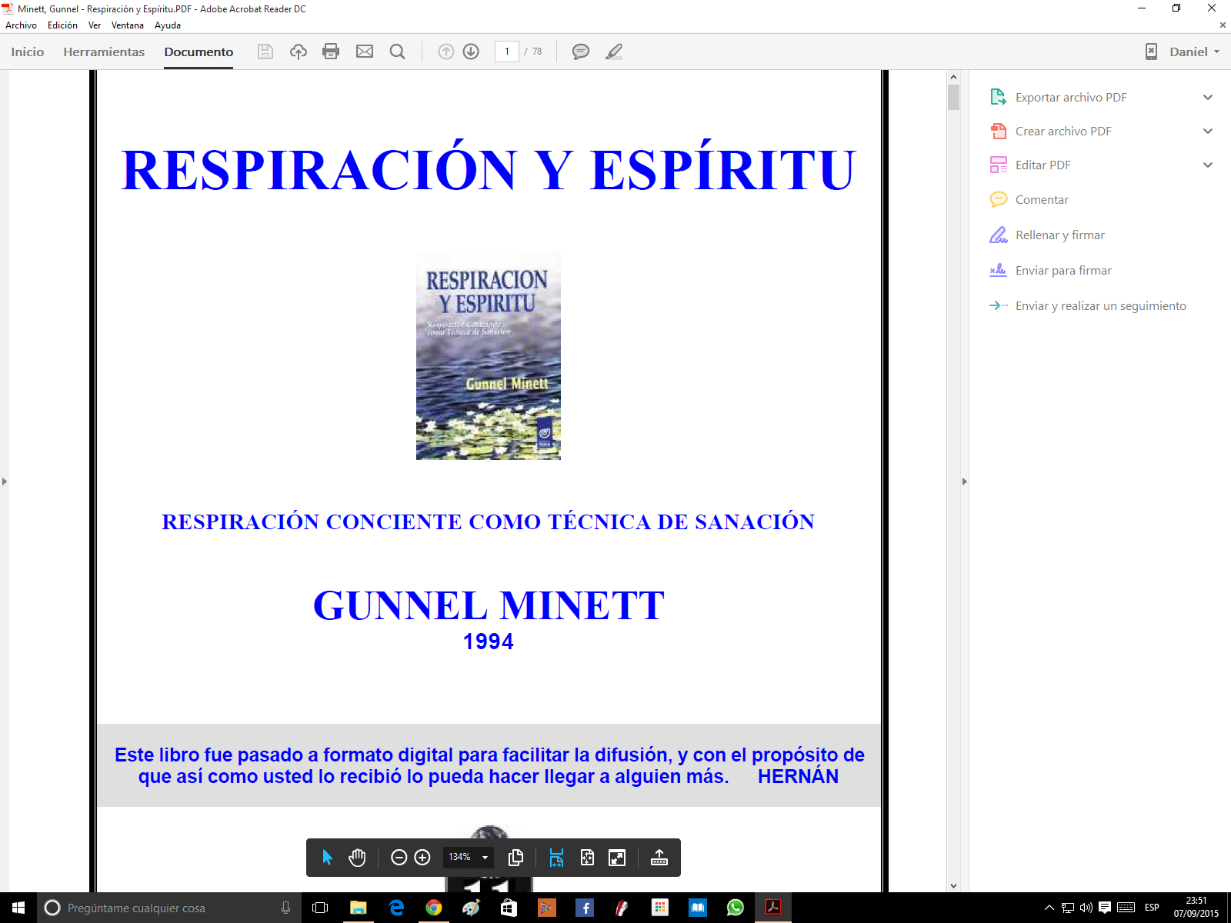The image size is (1231, 923).
Task: Click the page number input field
Action: [507, 52]
